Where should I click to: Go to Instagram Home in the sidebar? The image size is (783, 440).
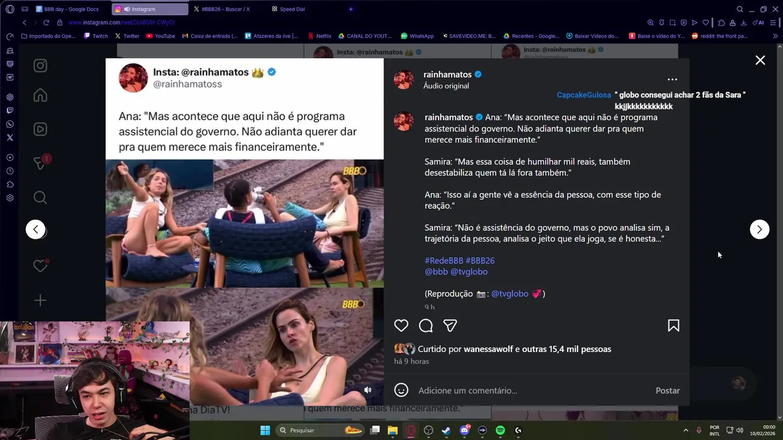pos(40,95)
